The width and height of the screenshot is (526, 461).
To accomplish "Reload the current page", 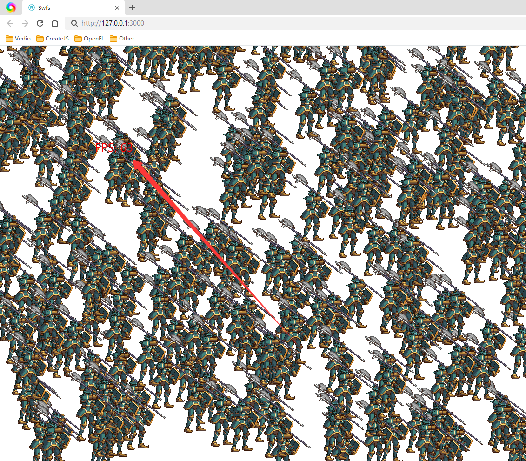I will (x=40, y=23).
